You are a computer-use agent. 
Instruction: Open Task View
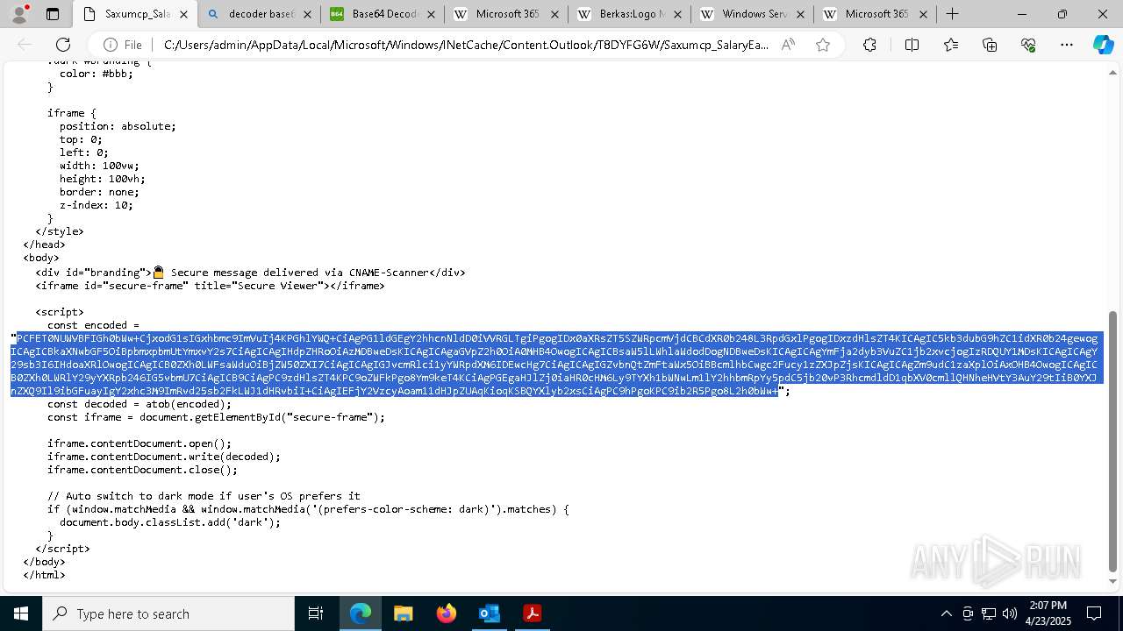[x=316, y=613]
